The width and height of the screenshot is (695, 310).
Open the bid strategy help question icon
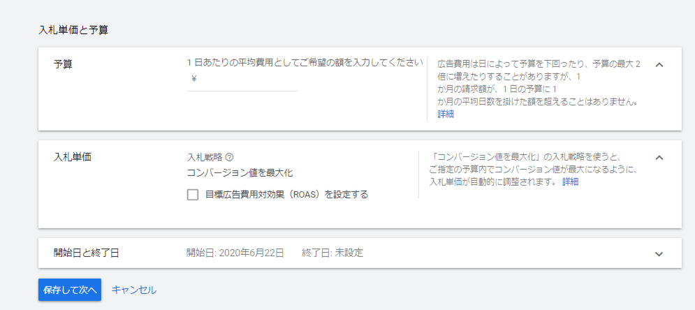[229, 157]
